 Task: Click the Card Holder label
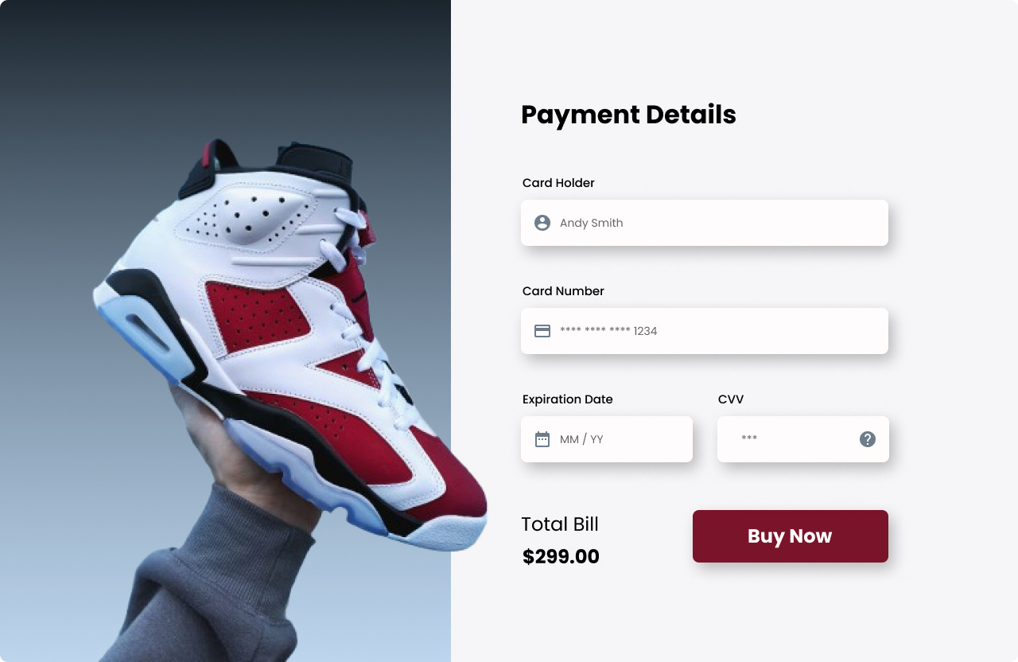558,183
